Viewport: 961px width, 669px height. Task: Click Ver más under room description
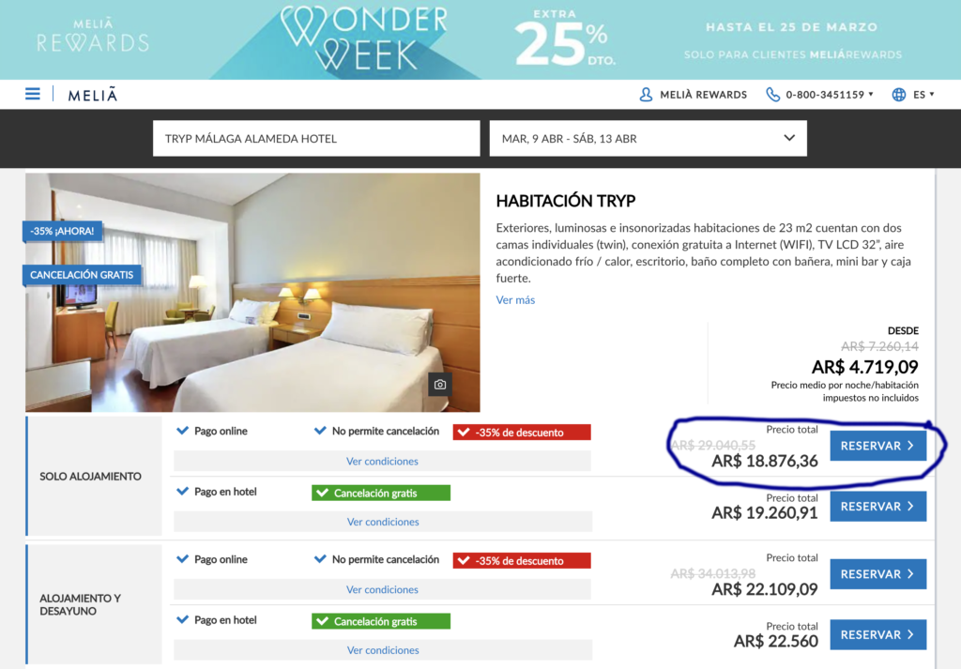515,299
